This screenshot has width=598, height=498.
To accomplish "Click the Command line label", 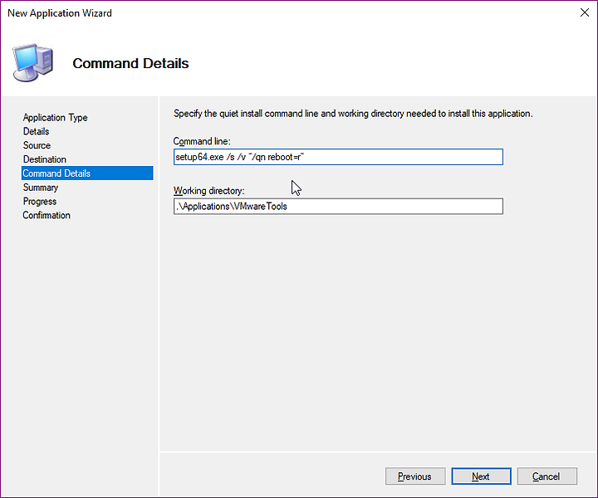I will tap(202, 141).
